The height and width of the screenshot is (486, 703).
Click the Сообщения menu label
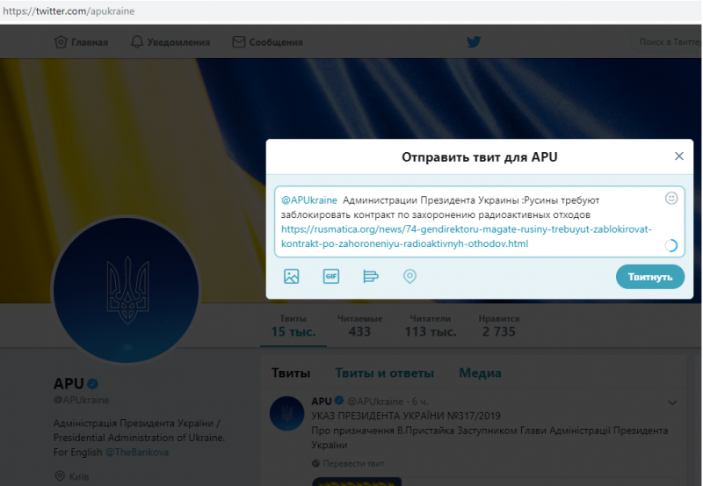tap(276, 42)
